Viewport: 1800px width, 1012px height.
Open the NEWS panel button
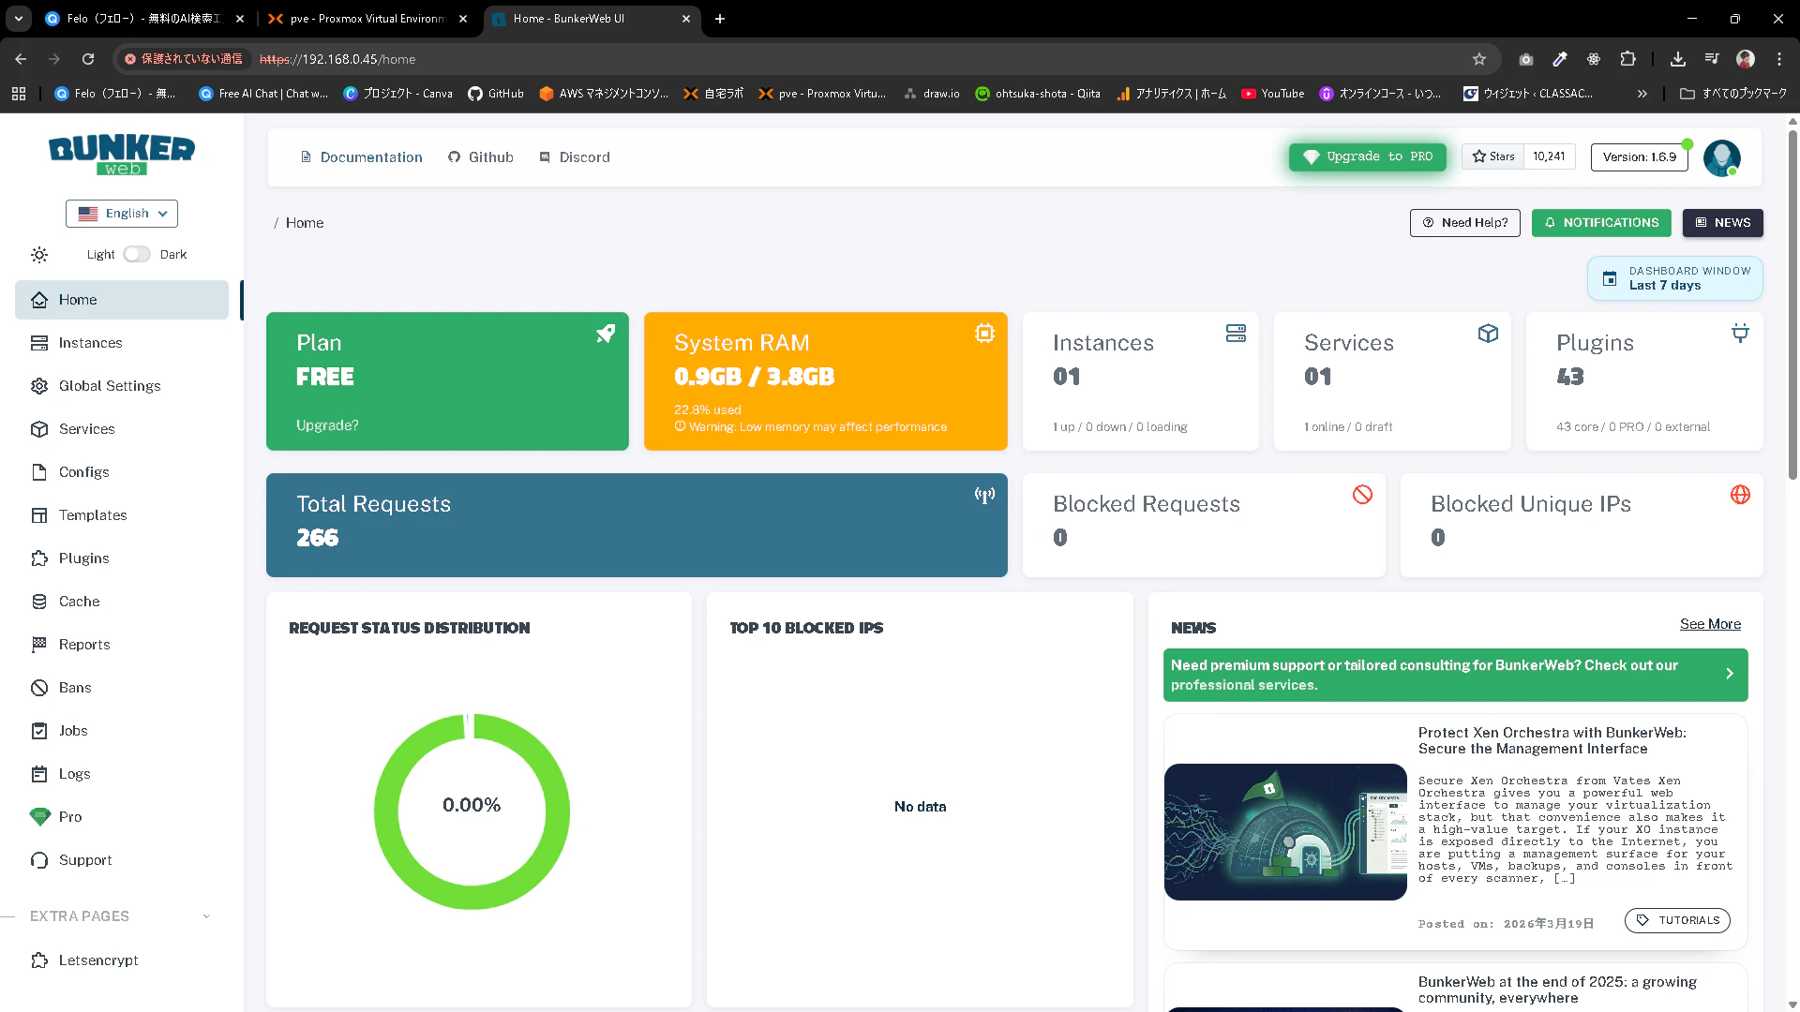(x=1722, y=223)
